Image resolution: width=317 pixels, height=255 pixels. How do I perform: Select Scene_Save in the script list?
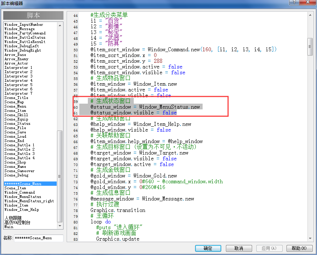pos(15,132)
